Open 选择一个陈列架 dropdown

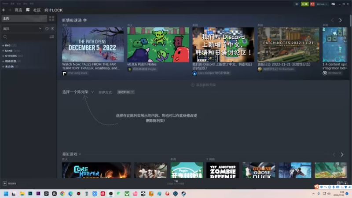pos(78,92)
